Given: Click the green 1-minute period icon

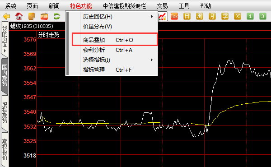Looking at the screenshot, I should pos(250,16).
